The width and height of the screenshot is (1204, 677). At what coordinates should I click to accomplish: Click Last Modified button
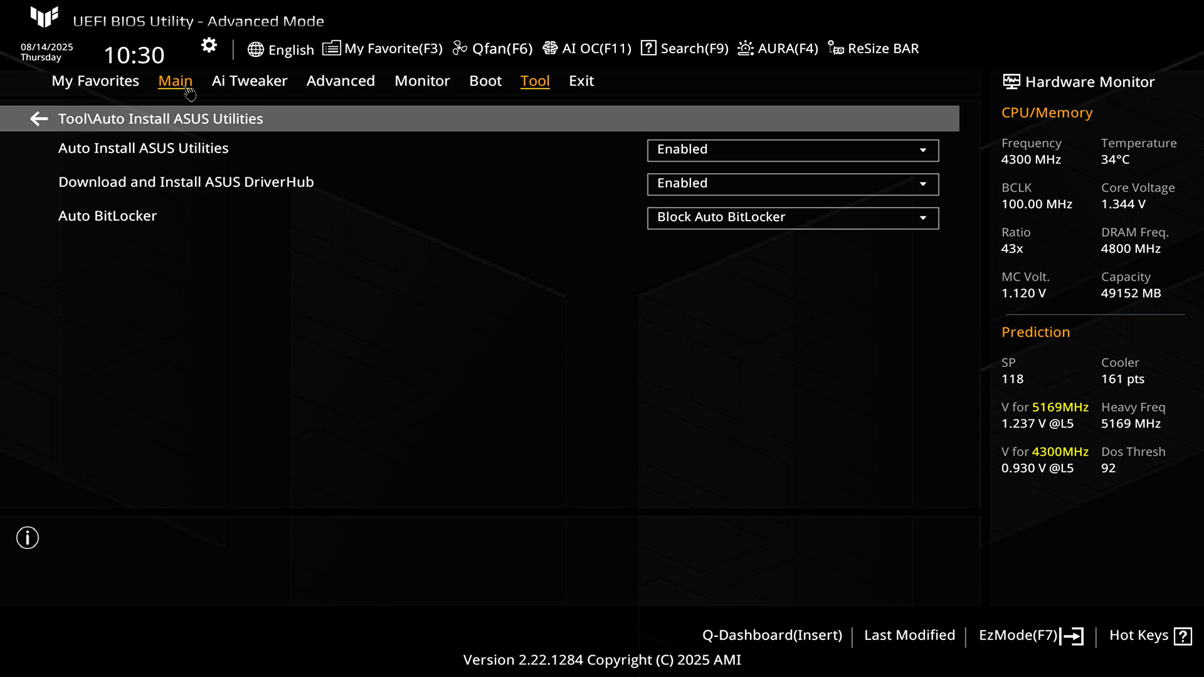[x=909, y=635]
